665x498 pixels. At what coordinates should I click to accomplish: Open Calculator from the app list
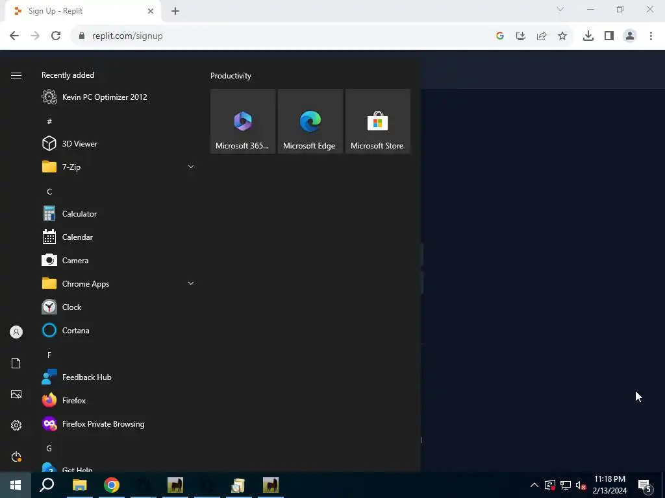click(x=117, y=214)
